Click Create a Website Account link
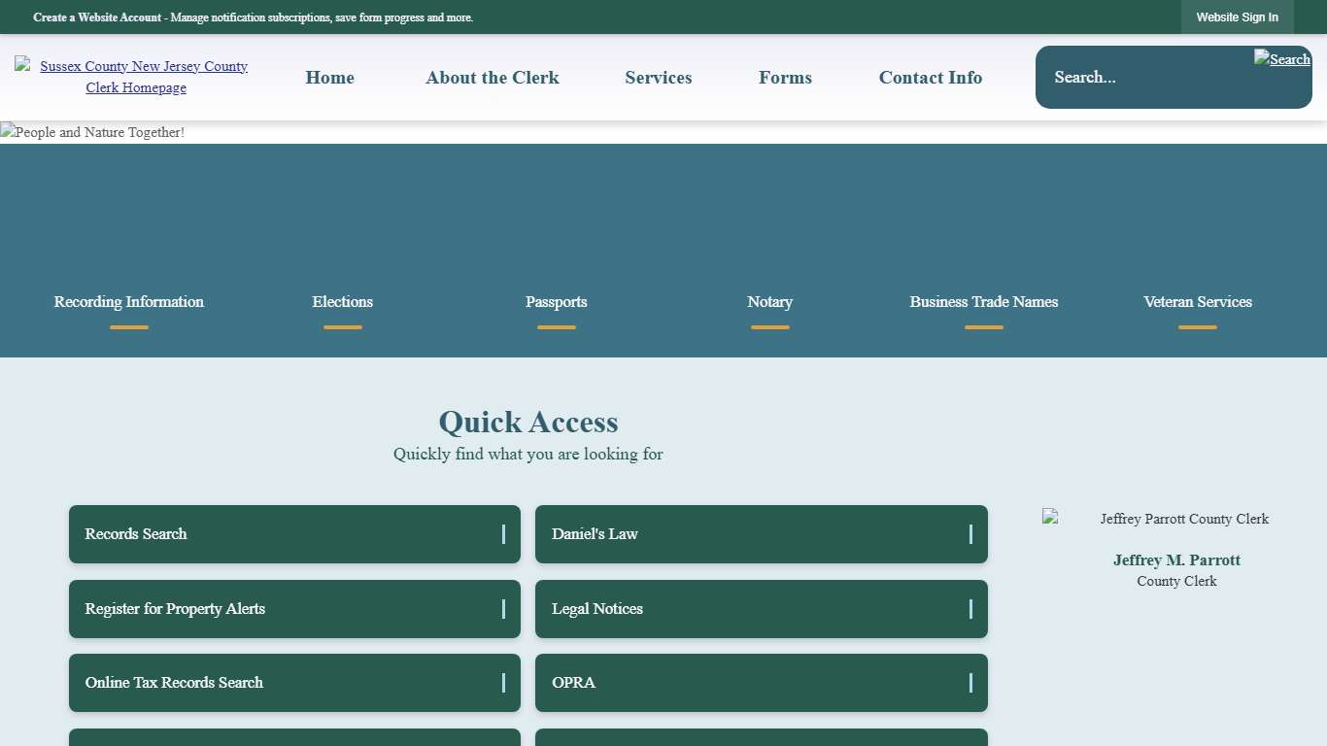 (97, 17)
